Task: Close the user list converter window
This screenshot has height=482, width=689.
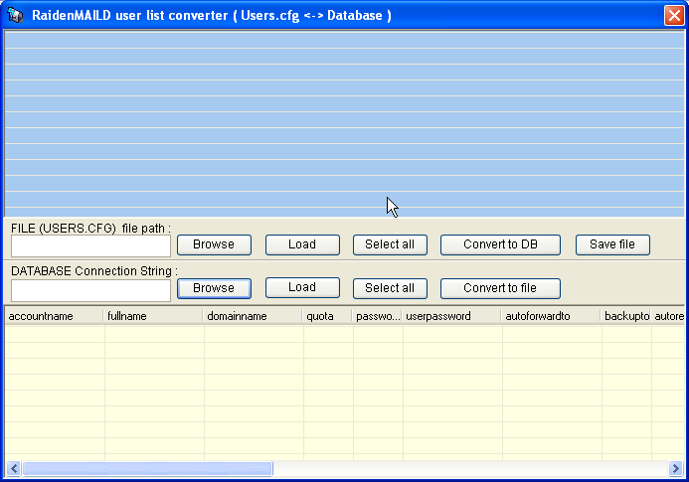Action: pos(673,15)
